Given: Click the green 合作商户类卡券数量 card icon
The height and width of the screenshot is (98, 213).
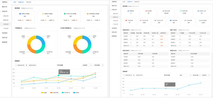Looking at the screenshot, I should tap(65, 14).
